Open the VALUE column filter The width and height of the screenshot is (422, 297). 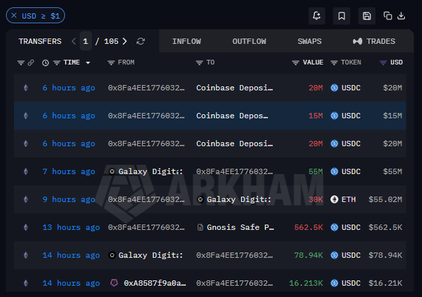coord(295,63)
